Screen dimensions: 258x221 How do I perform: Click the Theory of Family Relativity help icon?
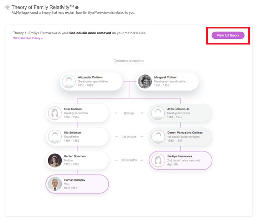point(77,7)
